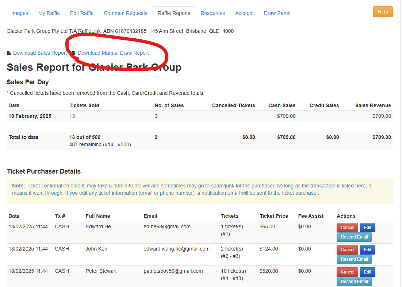Select the Common Requests tab
This screenshot has width=402, height=287.
[126, 13]
